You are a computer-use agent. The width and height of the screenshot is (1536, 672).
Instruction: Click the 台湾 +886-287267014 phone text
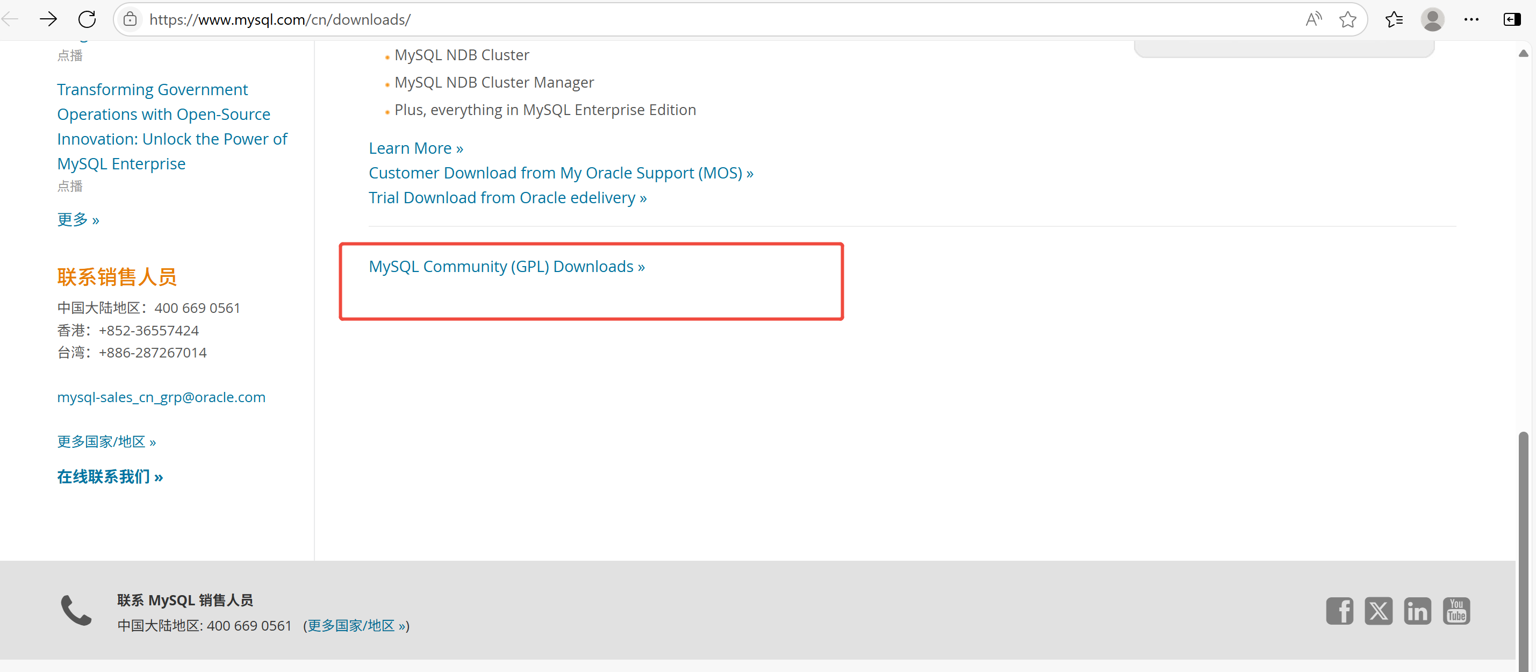132,353
